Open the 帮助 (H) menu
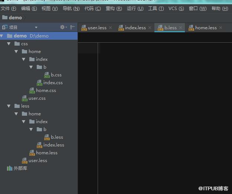Image resolution: width=232 pixels, height=194 pixels. [220, 9]
